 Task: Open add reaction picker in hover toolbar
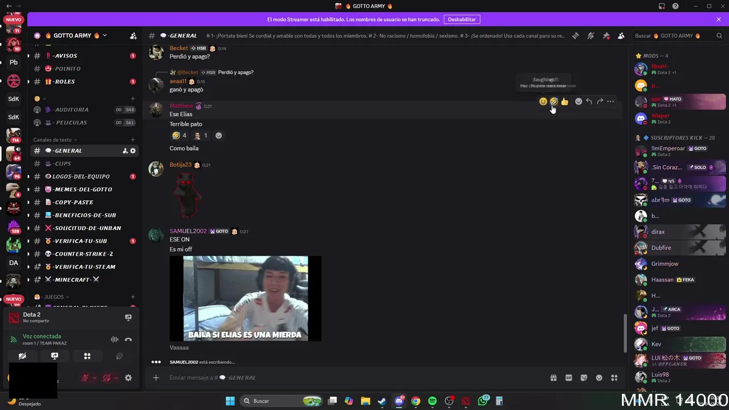(579, 101)
